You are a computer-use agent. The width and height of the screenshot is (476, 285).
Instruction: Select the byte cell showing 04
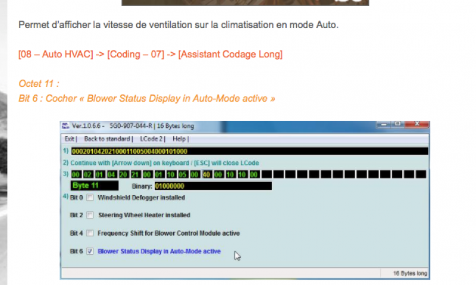pos(111,174)
